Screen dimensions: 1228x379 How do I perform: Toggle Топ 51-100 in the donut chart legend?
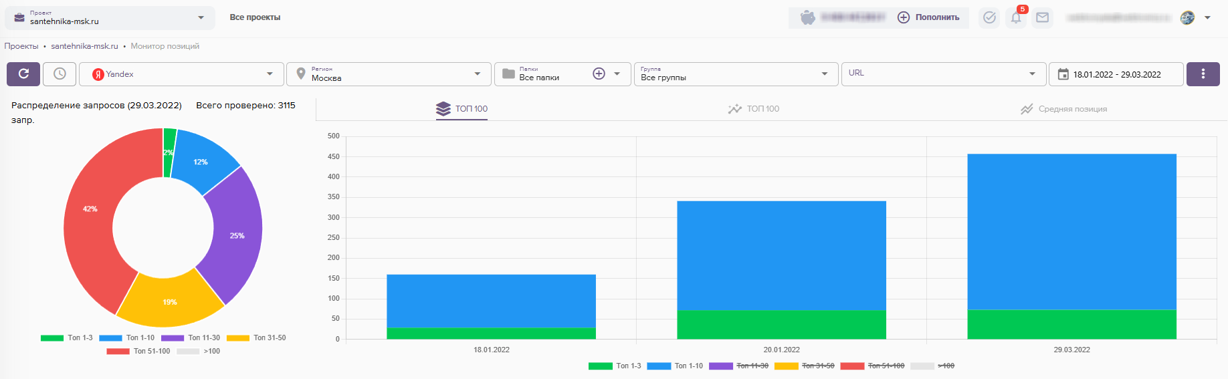click(138, 351)
